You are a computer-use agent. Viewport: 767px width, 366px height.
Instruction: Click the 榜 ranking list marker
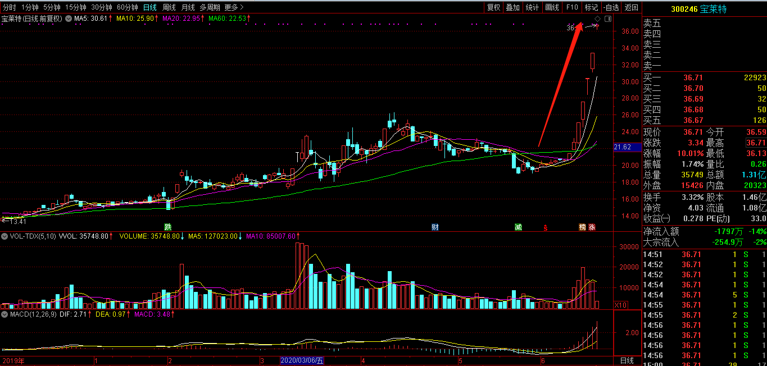coord(583,227)
